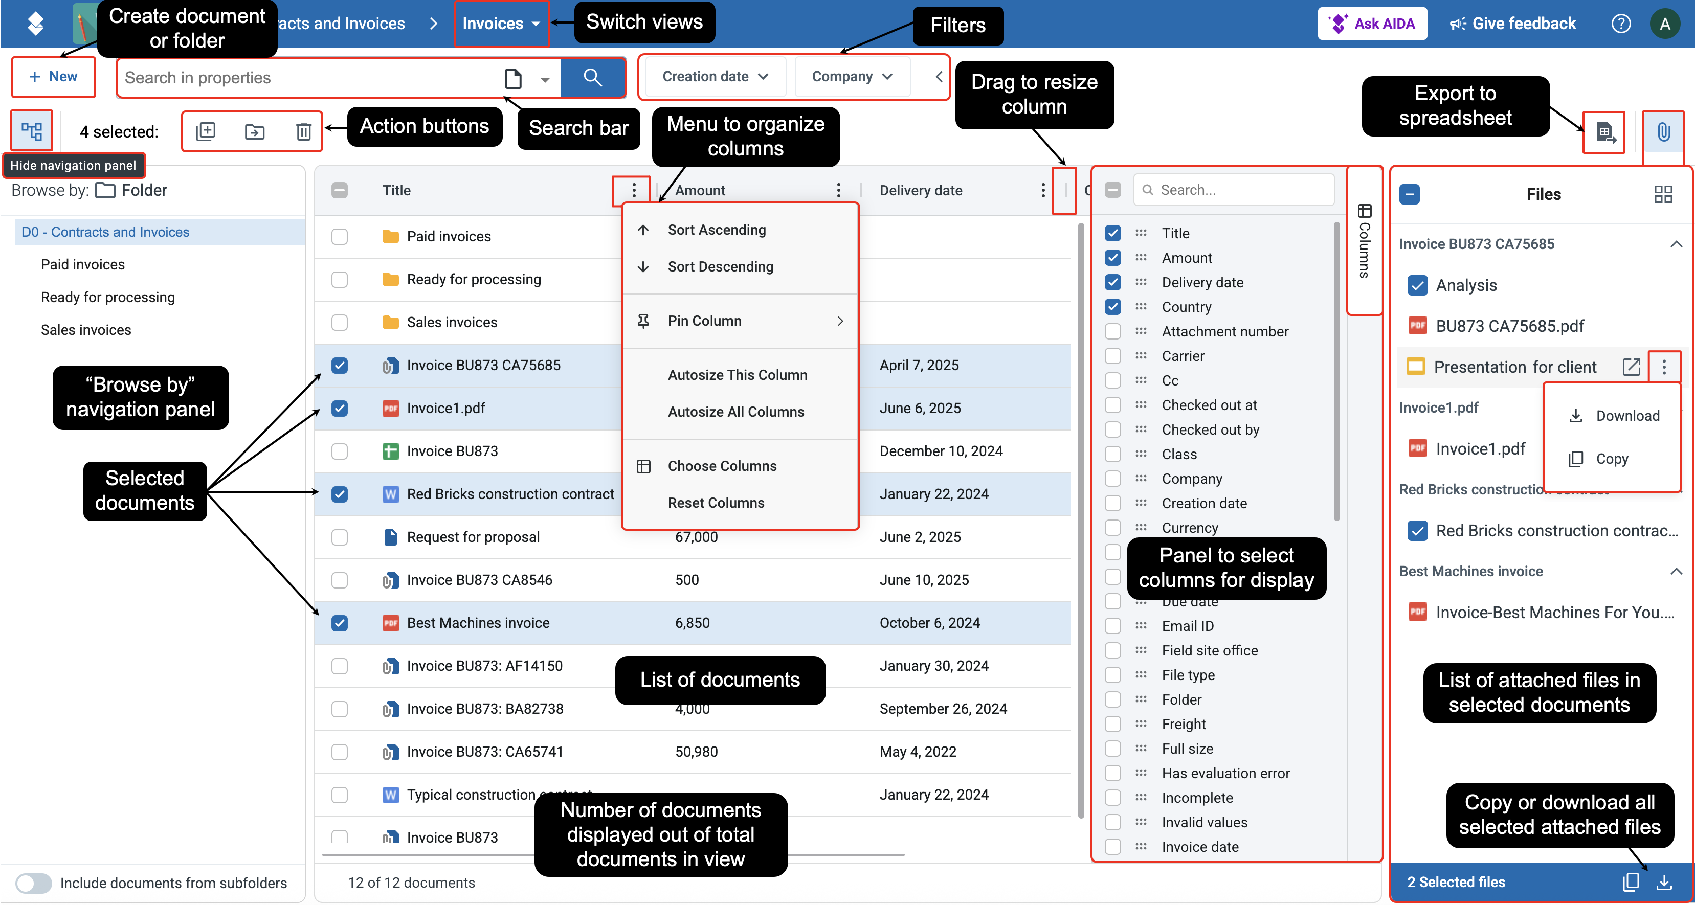Click the BU873 CA75685.pdf file icon
1695x905 pixels.
pyautogui.click(x=1417, y=326)
